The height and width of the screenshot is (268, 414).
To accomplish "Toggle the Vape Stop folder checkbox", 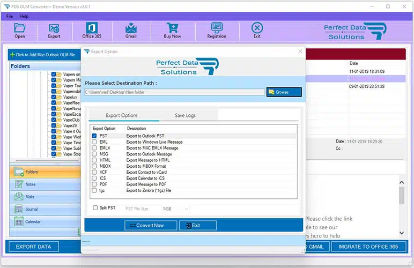I will click(x=54, y=154).
